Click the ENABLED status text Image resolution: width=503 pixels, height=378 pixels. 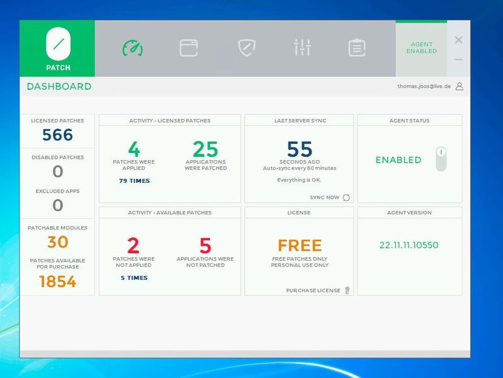[398, 159]
